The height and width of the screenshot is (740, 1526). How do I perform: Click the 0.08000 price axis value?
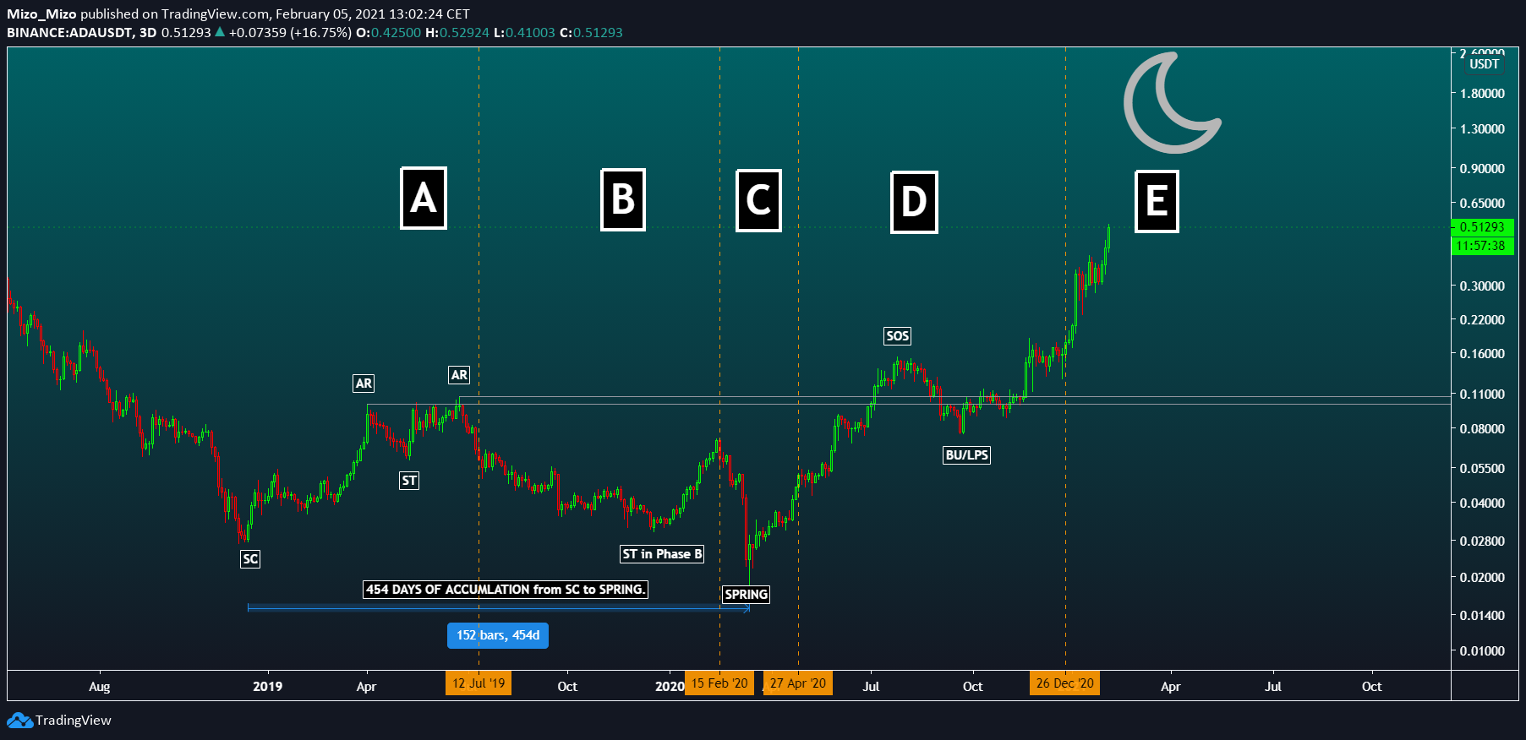click(x=1482, y=428)
